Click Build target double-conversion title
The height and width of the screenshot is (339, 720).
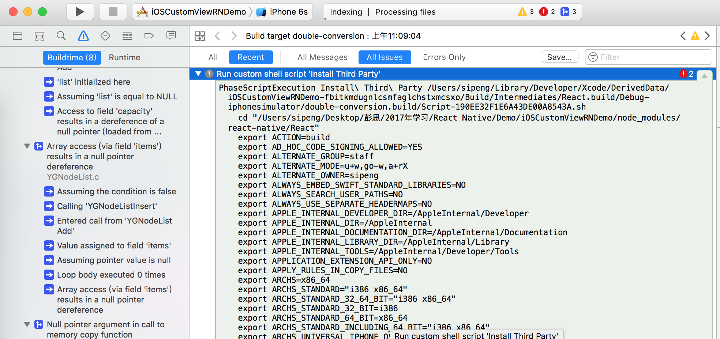click(333, 36)
